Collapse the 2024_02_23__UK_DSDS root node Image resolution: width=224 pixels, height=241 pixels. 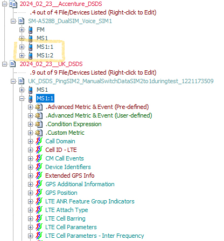[4, 64]
